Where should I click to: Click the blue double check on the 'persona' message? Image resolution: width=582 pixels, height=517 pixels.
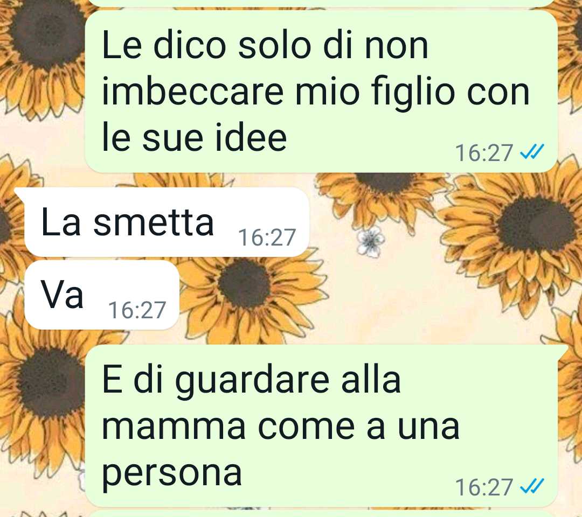(x=532, y=486)
